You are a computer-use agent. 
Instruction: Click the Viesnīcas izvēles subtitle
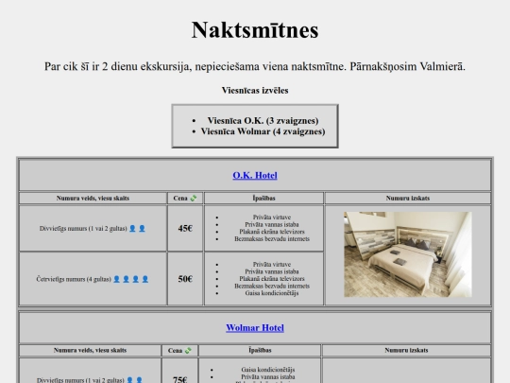coord(255,90)
